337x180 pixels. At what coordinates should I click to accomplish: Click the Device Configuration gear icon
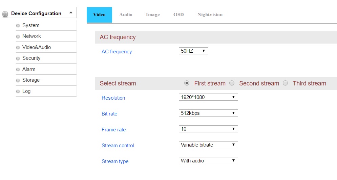coord(5,14)
